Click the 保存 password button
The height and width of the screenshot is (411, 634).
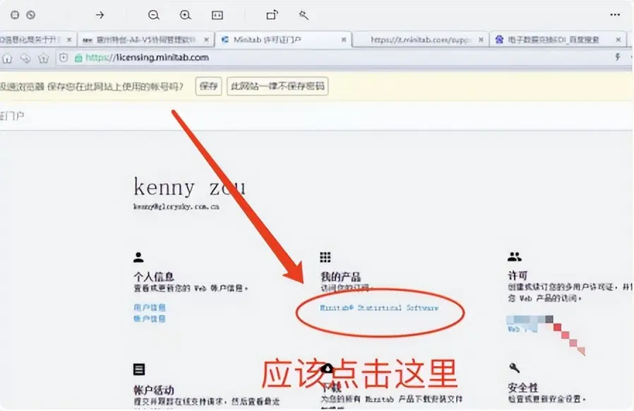coord(209,86)
